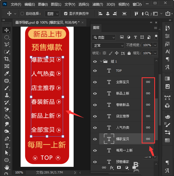Select the Path Selection tool
Image resolution: width=174 pixels, height=176 pixels.
click(x=6, y=153)
